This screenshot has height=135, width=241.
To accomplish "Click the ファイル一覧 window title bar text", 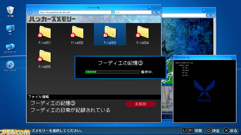I will pyautogui.click(x=93, y=7).
